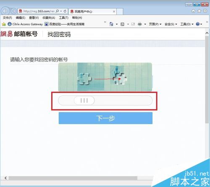The image size is (210, 187).
Task: Click the puzzle captcha image
Action: coord(105,77)
